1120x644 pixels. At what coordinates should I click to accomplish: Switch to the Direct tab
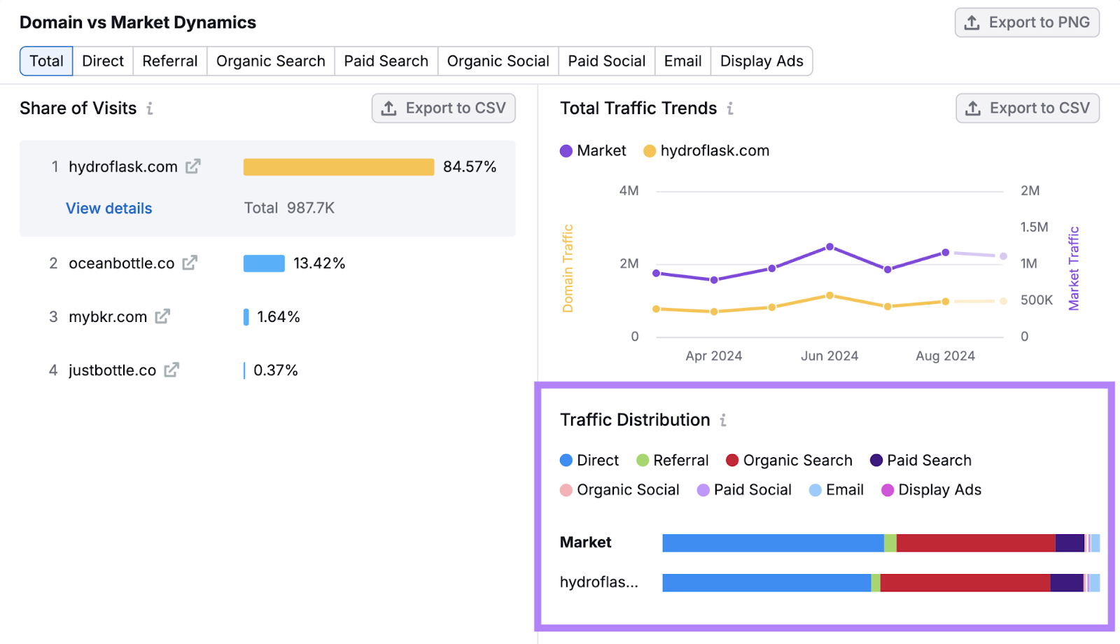[x=103, y=61]
